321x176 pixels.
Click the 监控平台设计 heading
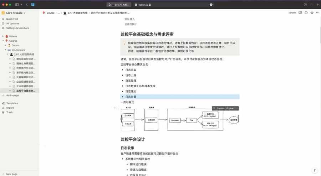[x=133, y=139]
